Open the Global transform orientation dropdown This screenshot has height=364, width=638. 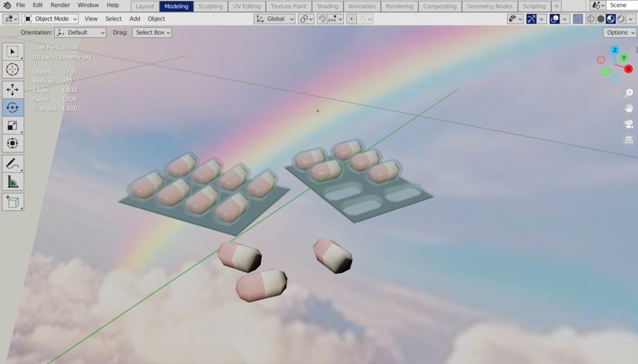tap(275, 19)
